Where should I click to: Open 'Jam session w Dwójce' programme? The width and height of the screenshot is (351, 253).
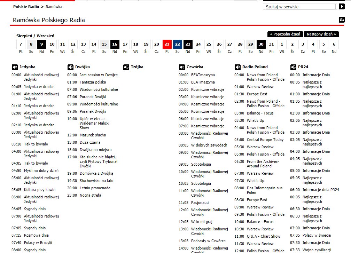(x=99, y=75)
